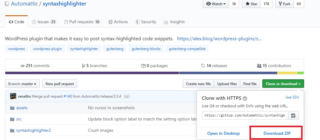View the 18 watchers count
Image resolution: width=320 pixels, height=140 pixels.
[x=234, y=4]
